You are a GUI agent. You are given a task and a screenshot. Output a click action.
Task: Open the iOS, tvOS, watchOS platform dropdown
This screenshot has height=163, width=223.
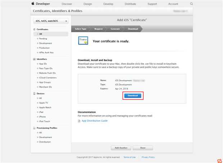point(51,21)
